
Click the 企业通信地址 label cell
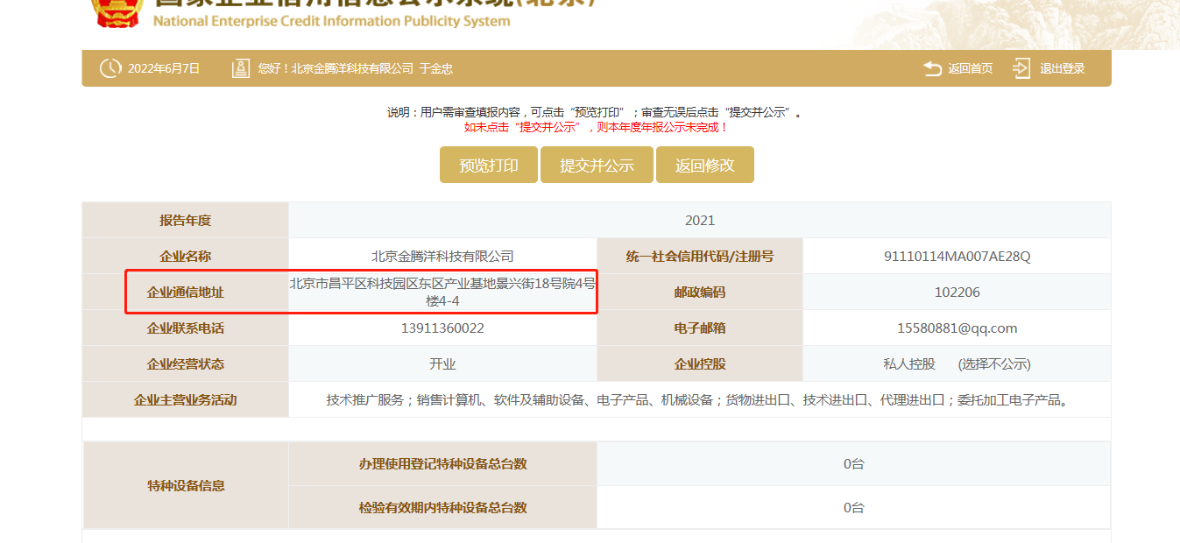(186, 293)
